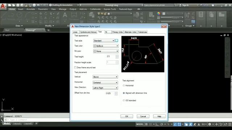Open the Text style Standard dropdown

coord(104,40)
